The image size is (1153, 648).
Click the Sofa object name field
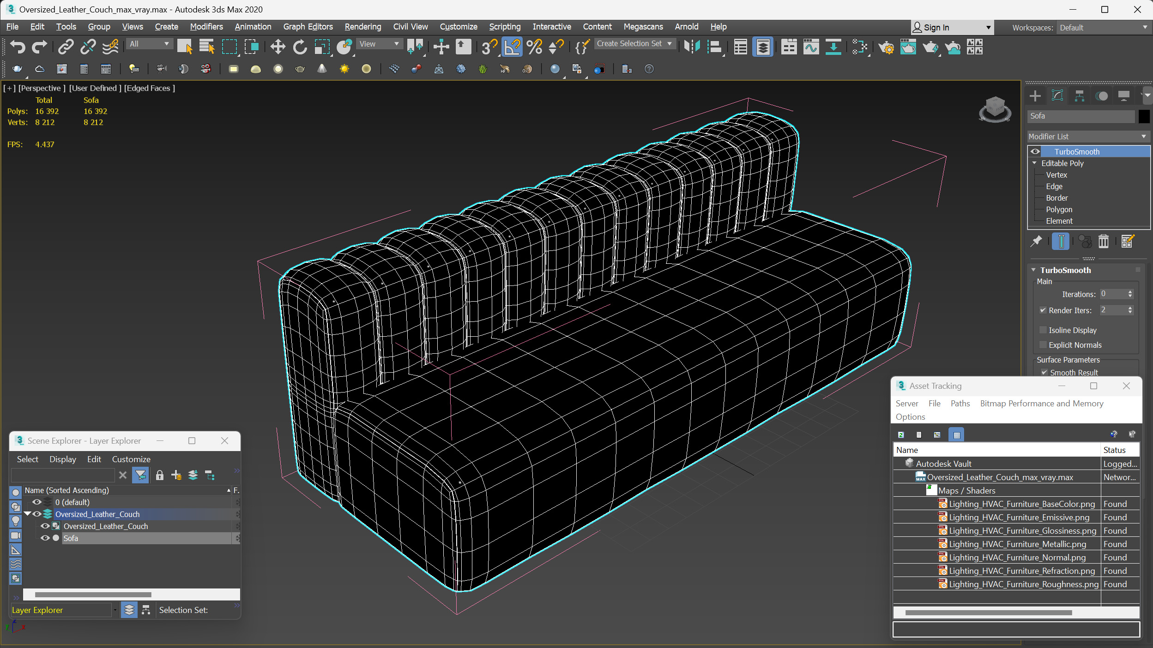[x=1080, y=116]
